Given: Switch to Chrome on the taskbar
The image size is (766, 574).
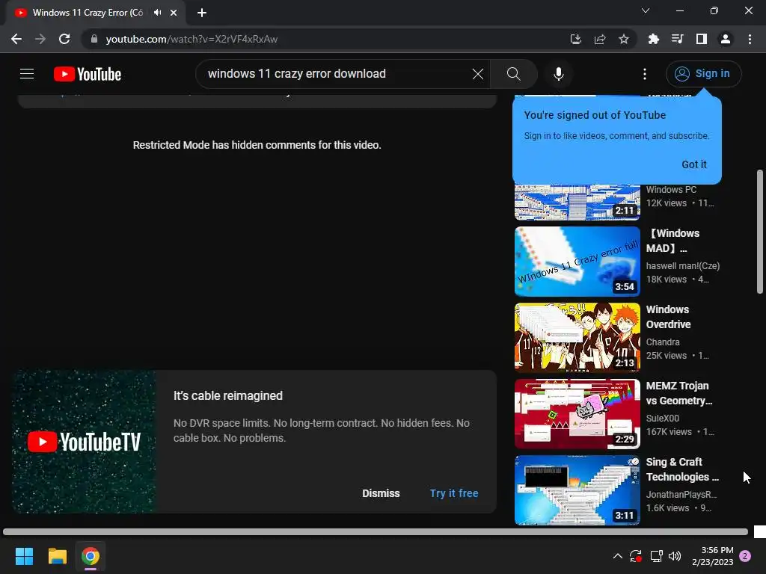Looking at the screenshot, I should coord(91,556).
